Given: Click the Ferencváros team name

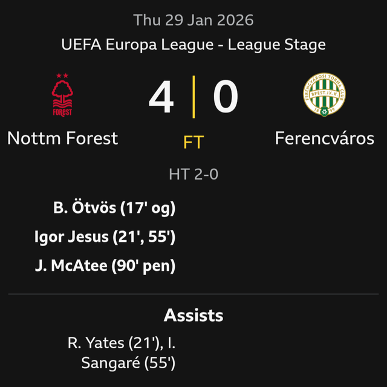Looking at the screenshot, I should (325, 138).
